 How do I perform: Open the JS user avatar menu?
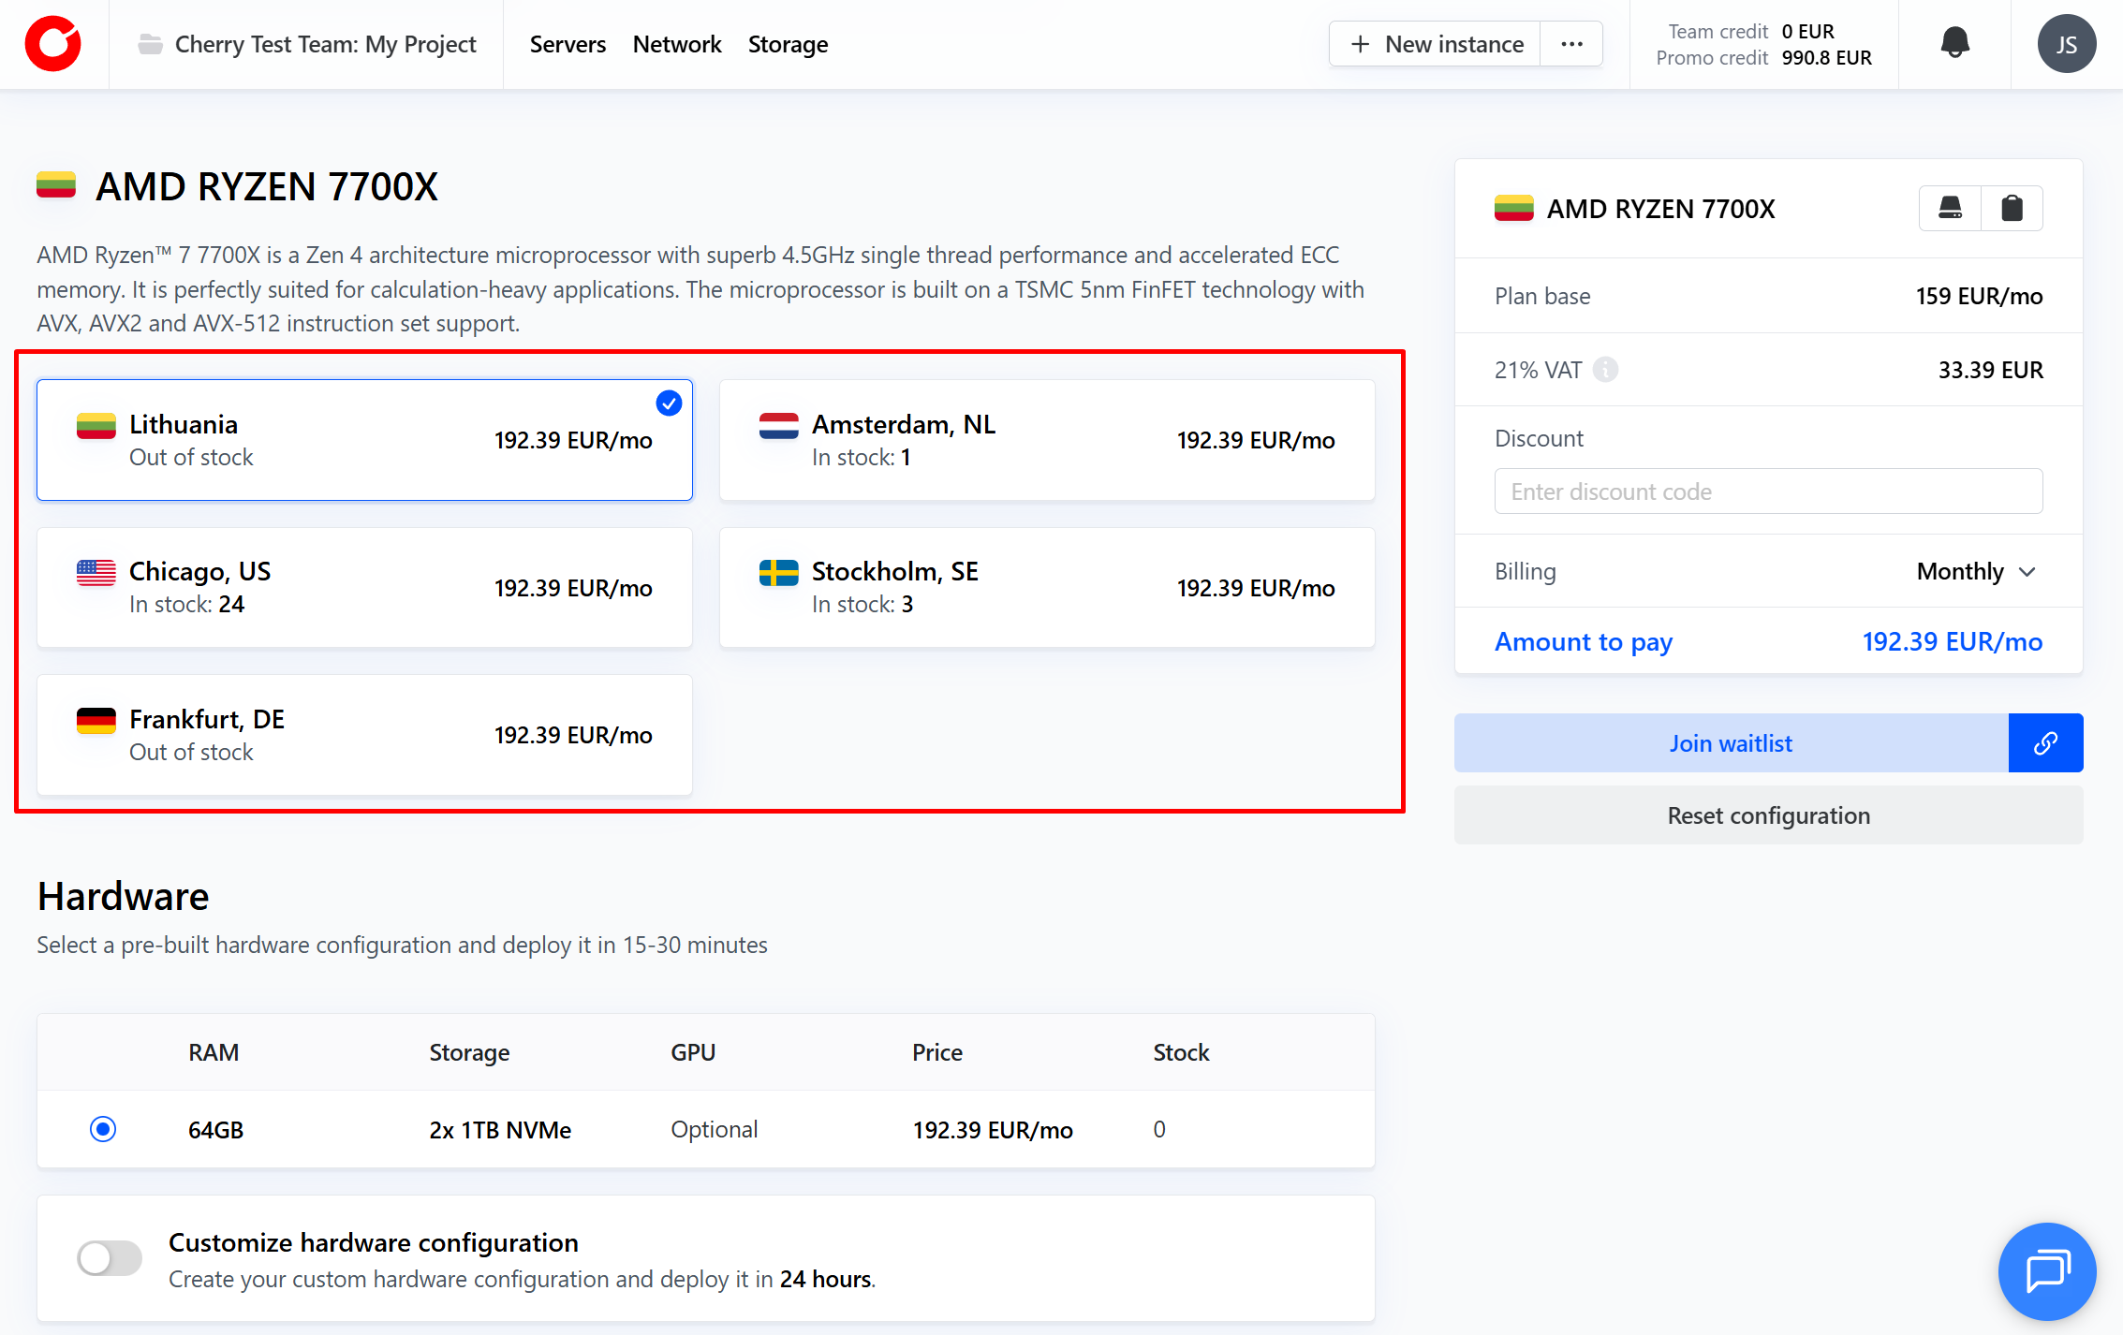point(2066,44)
